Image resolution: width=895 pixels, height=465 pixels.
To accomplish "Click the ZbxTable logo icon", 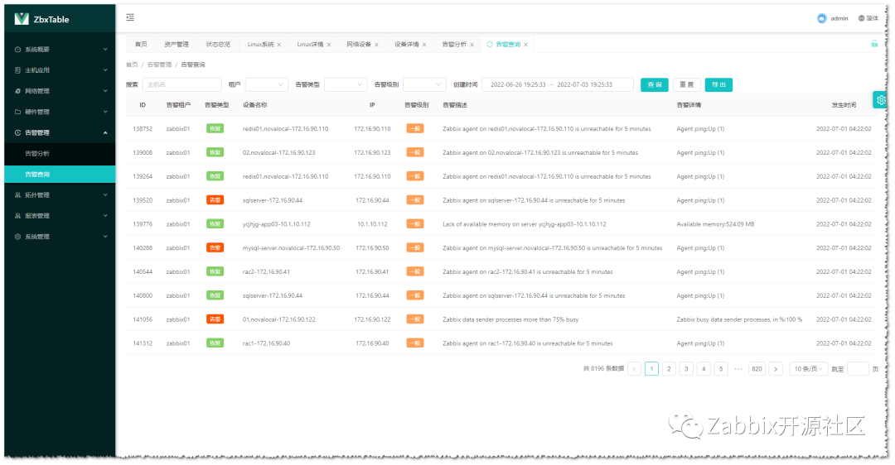I will pyautogui.click(x=22, y=19).
